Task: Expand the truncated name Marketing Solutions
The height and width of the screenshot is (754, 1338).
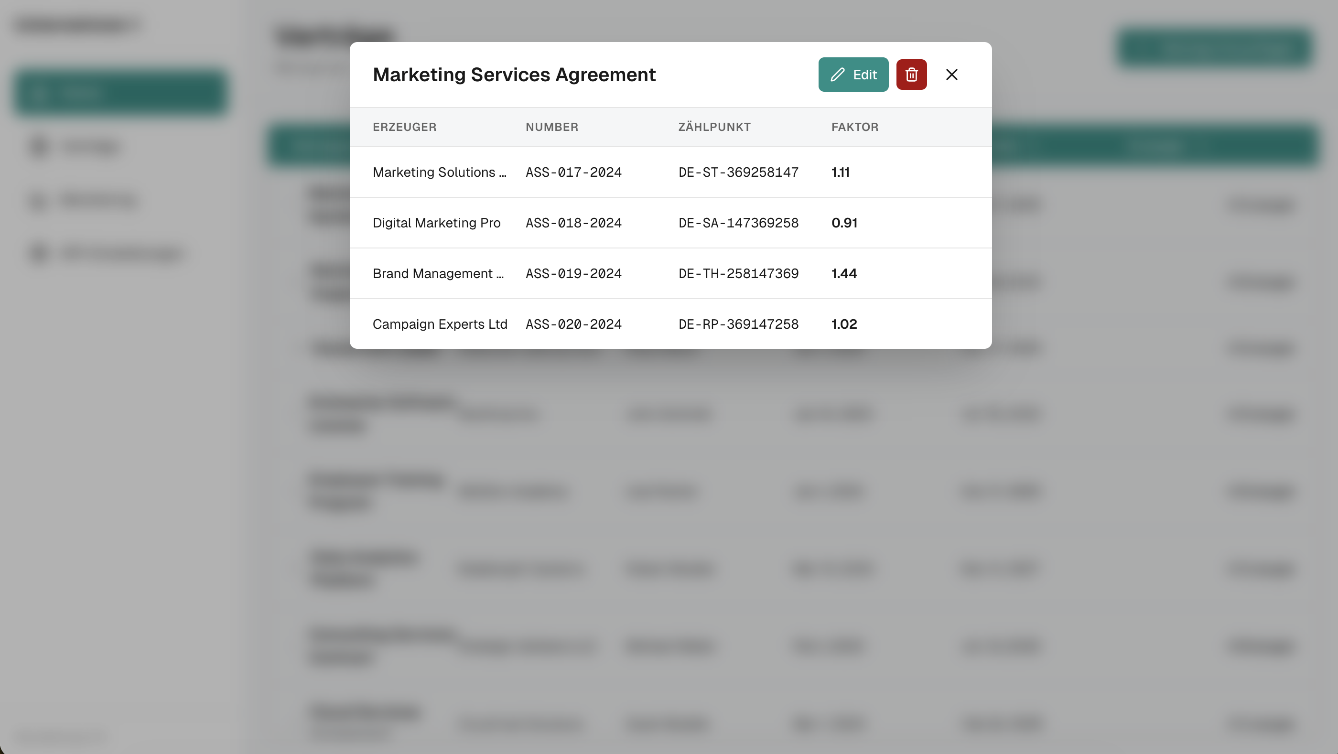Action: (440, 172)
